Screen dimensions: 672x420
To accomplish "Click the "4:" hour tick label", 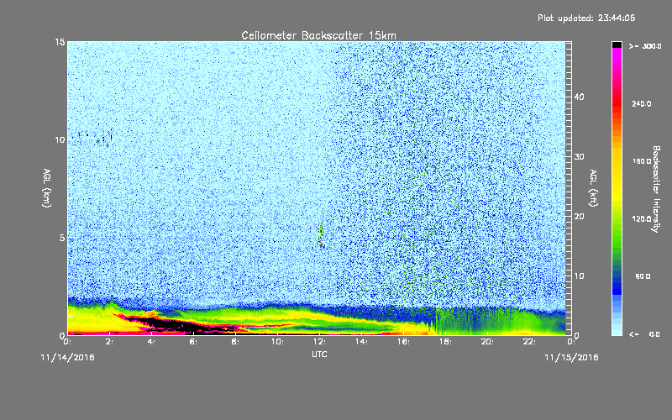I will pos(152,342).
